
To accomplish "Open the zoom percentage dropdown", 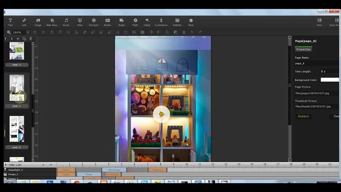I will pyautogui.click(x=28, y=33).
